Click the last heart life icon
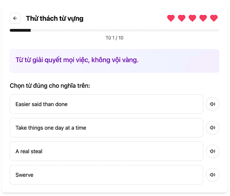This screenshot has width=230, height=196. pyautogui.click(x=214, y=18)
